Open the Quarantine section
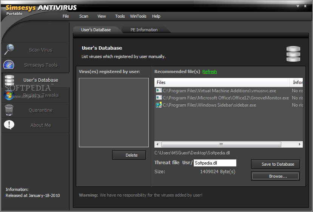The height and width of the screenshot is (212, 313). [x=35, y=110]
